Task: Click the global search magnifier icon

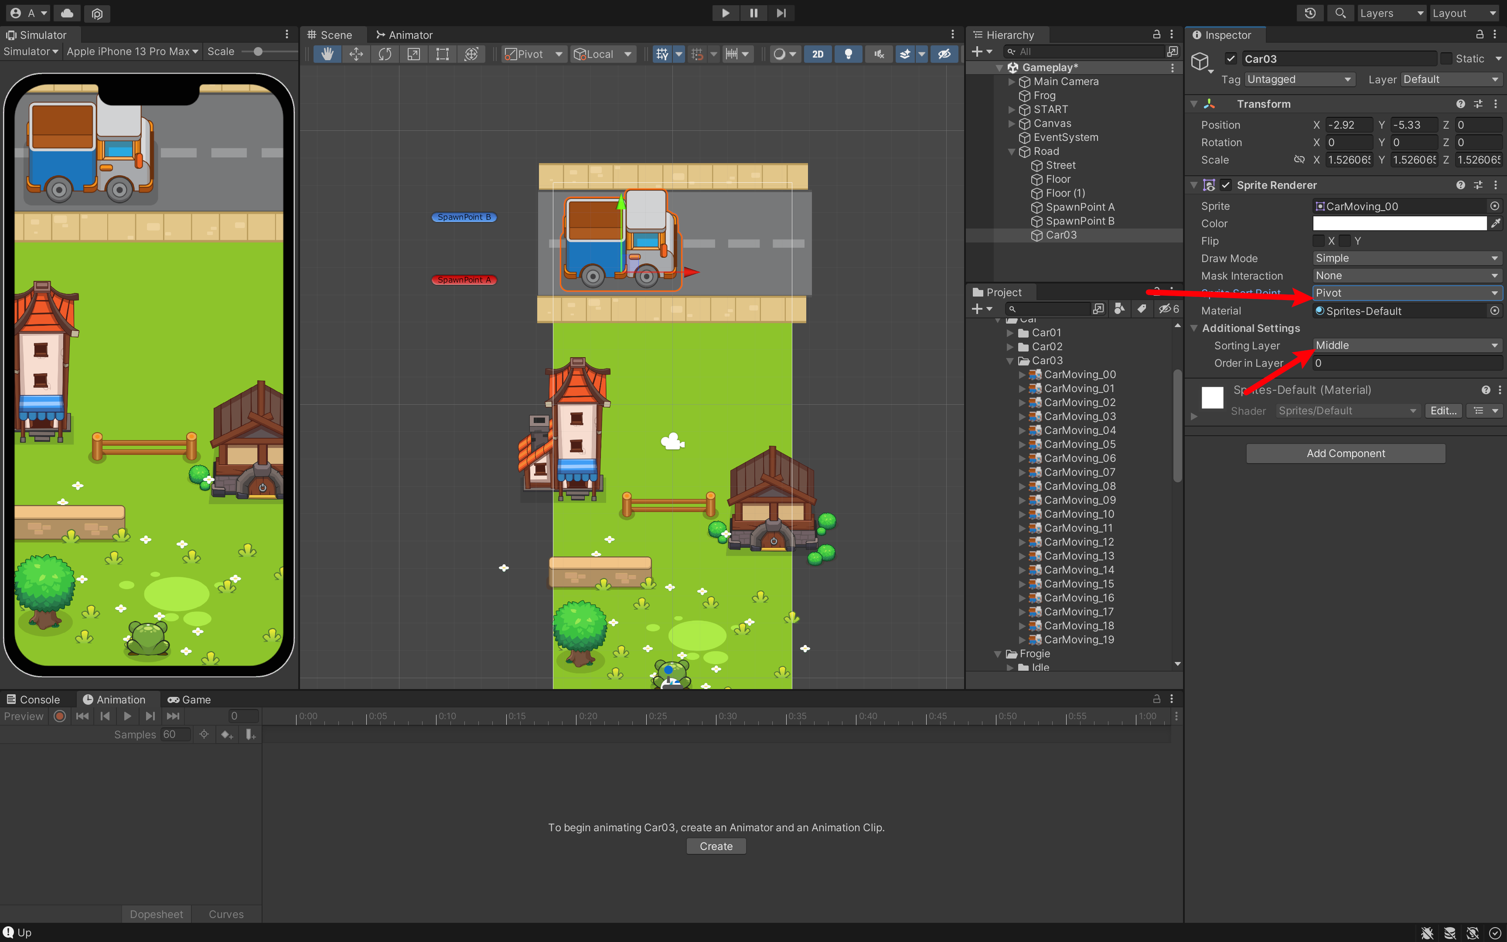Action: tap(1340, 13)
